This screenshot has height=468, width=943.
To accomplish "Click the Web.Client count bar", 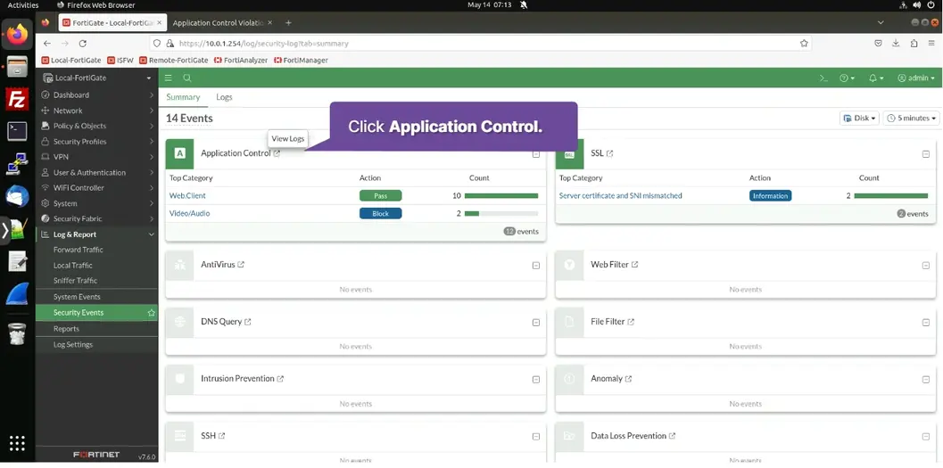I will pyautogui.click(x=501, y=196).
